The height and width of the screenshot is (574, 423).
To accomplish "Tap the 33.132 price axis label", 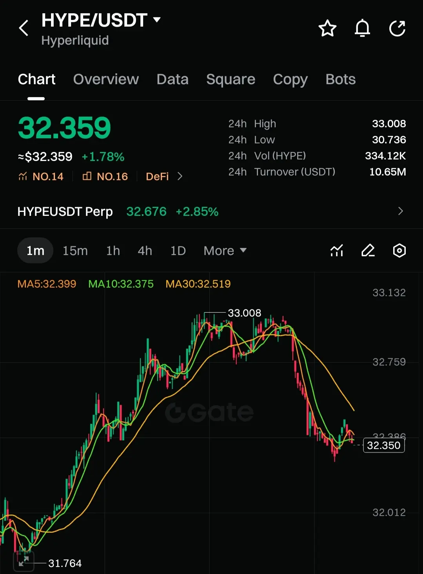I will (x=389, y=293).
